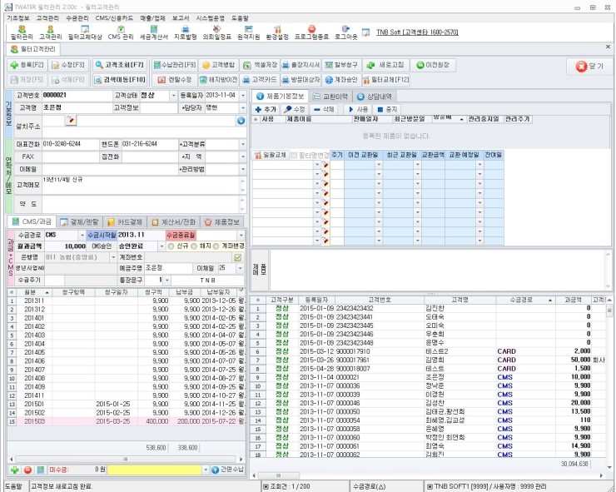616x492 pixels.
Task: Click the TNB Soft 고객센터 link
Action: coord(417,32)
